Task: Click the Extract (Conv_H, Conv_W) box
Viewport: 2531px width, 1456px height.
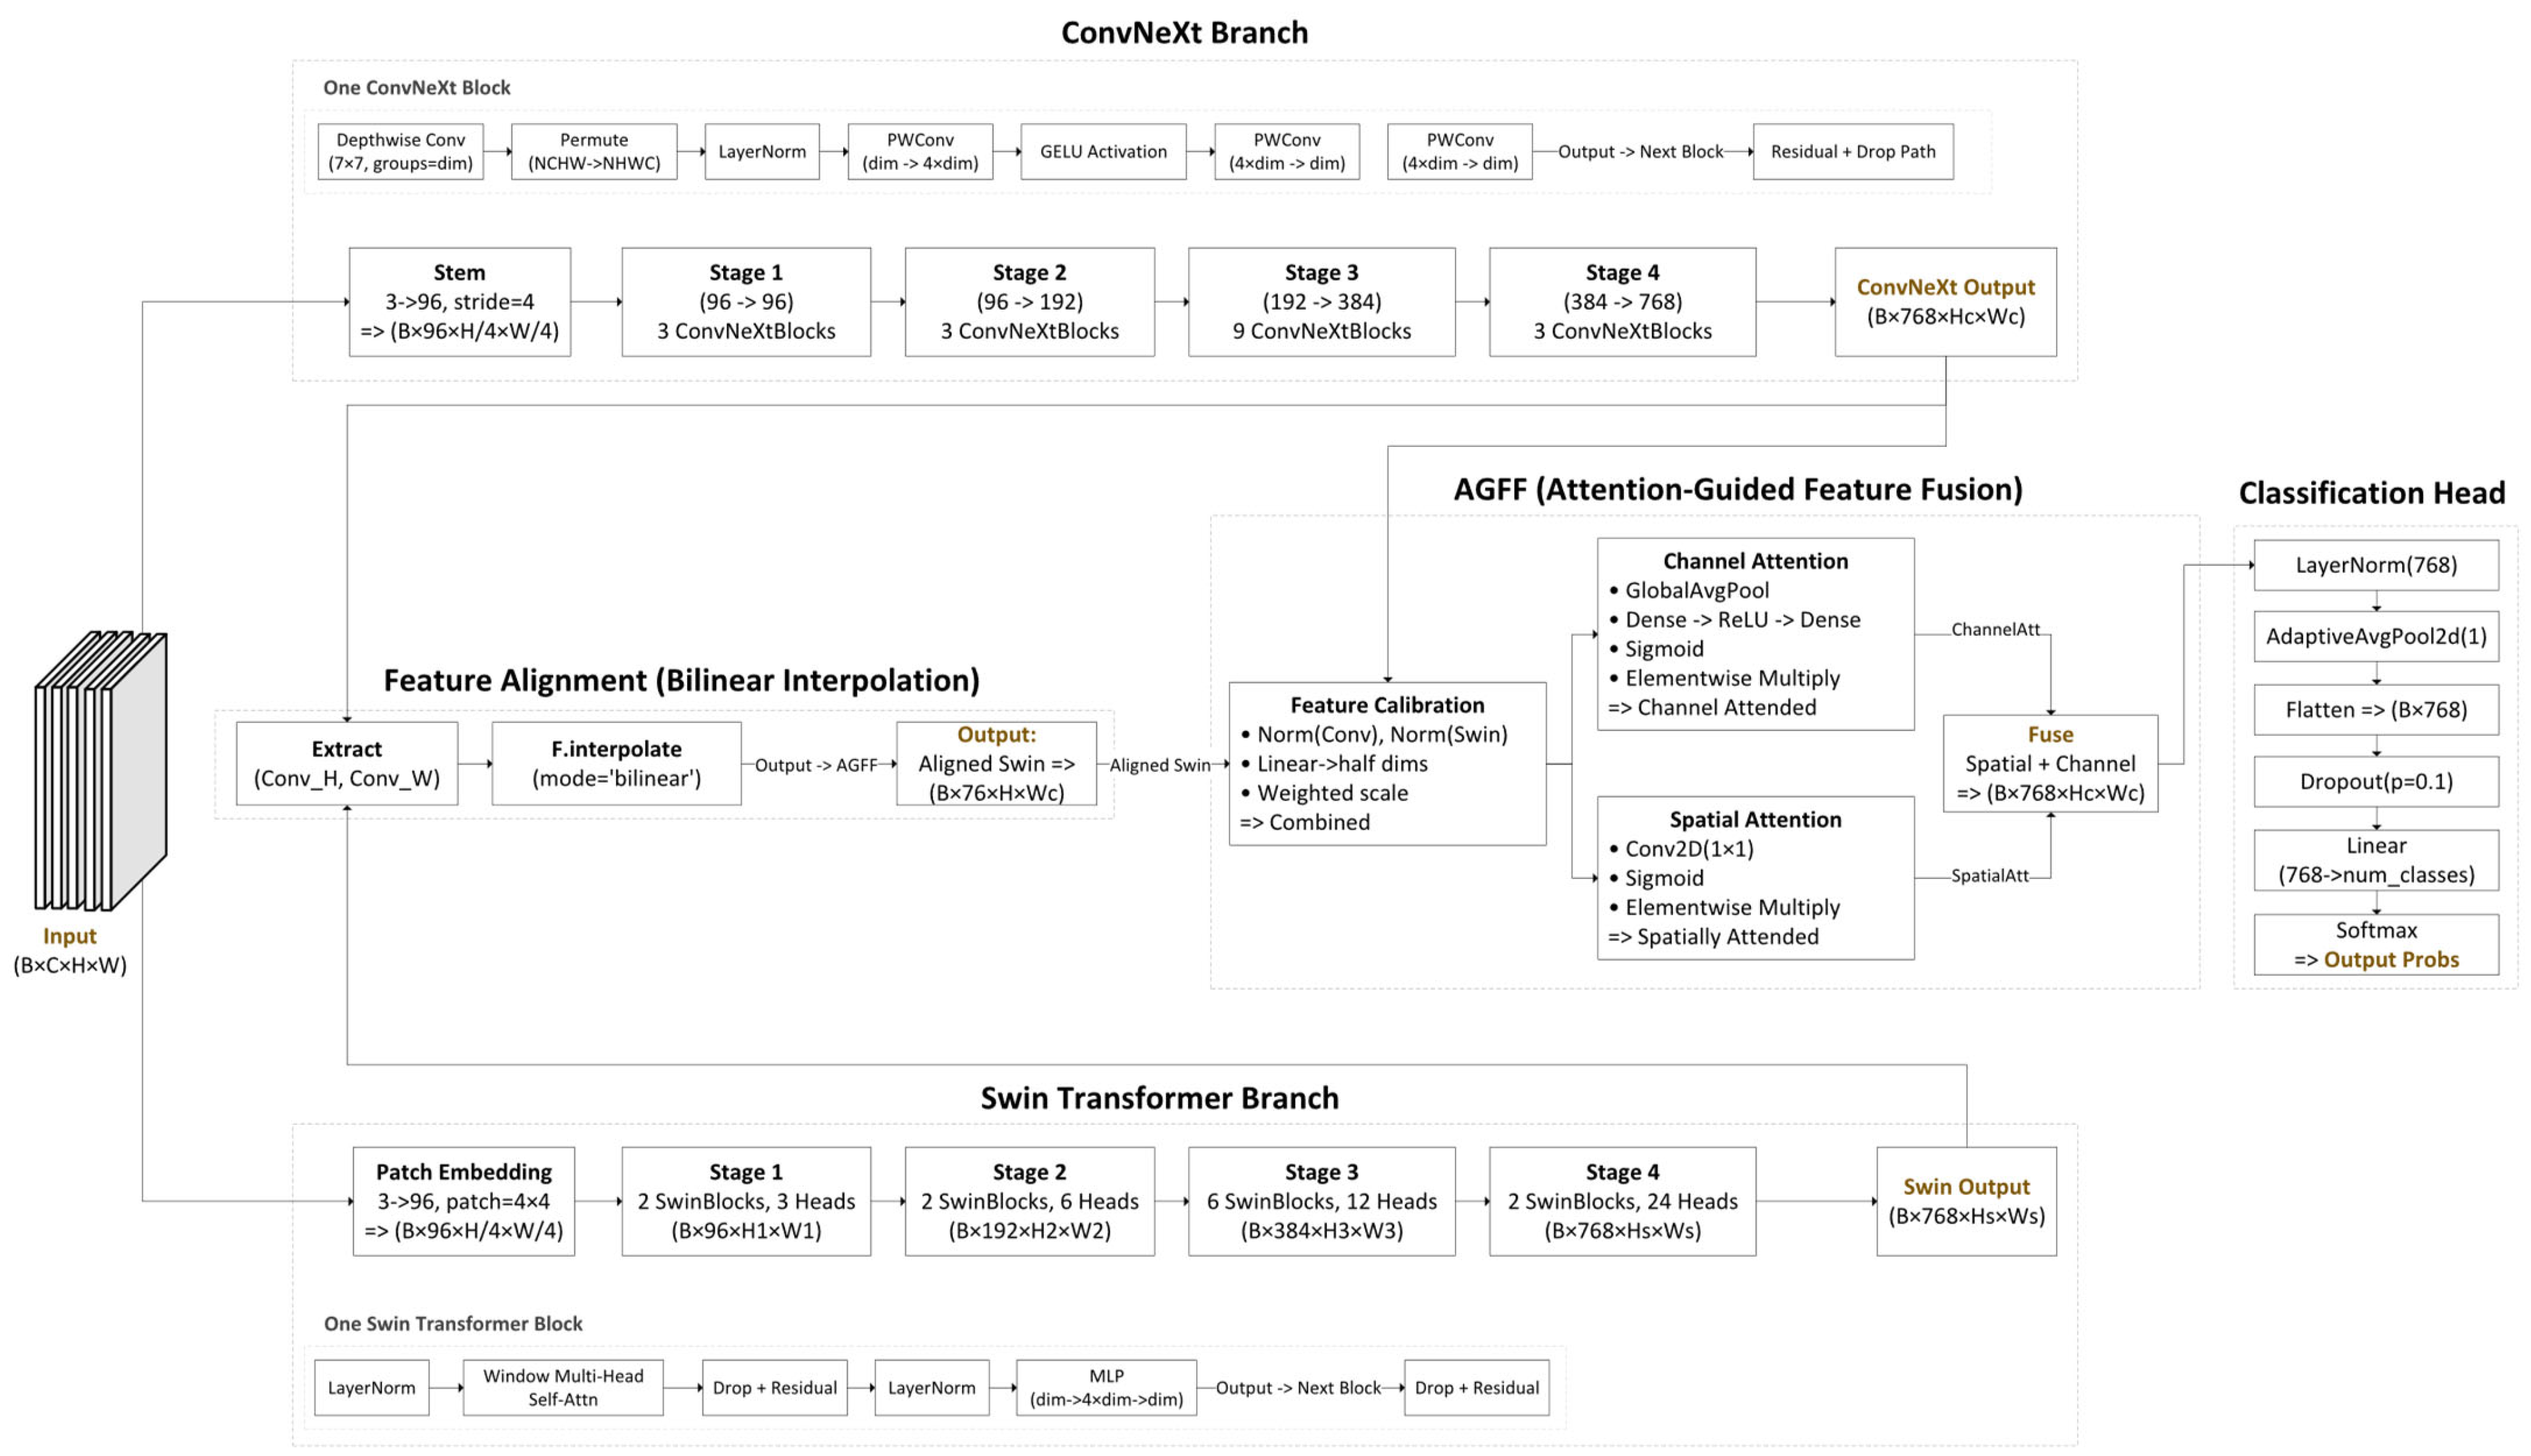Action: click(x=346, y=764)
